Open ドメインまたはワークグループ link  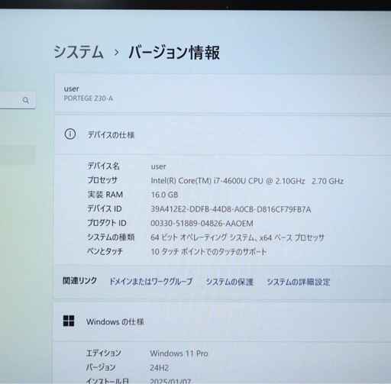coord(151,282)
